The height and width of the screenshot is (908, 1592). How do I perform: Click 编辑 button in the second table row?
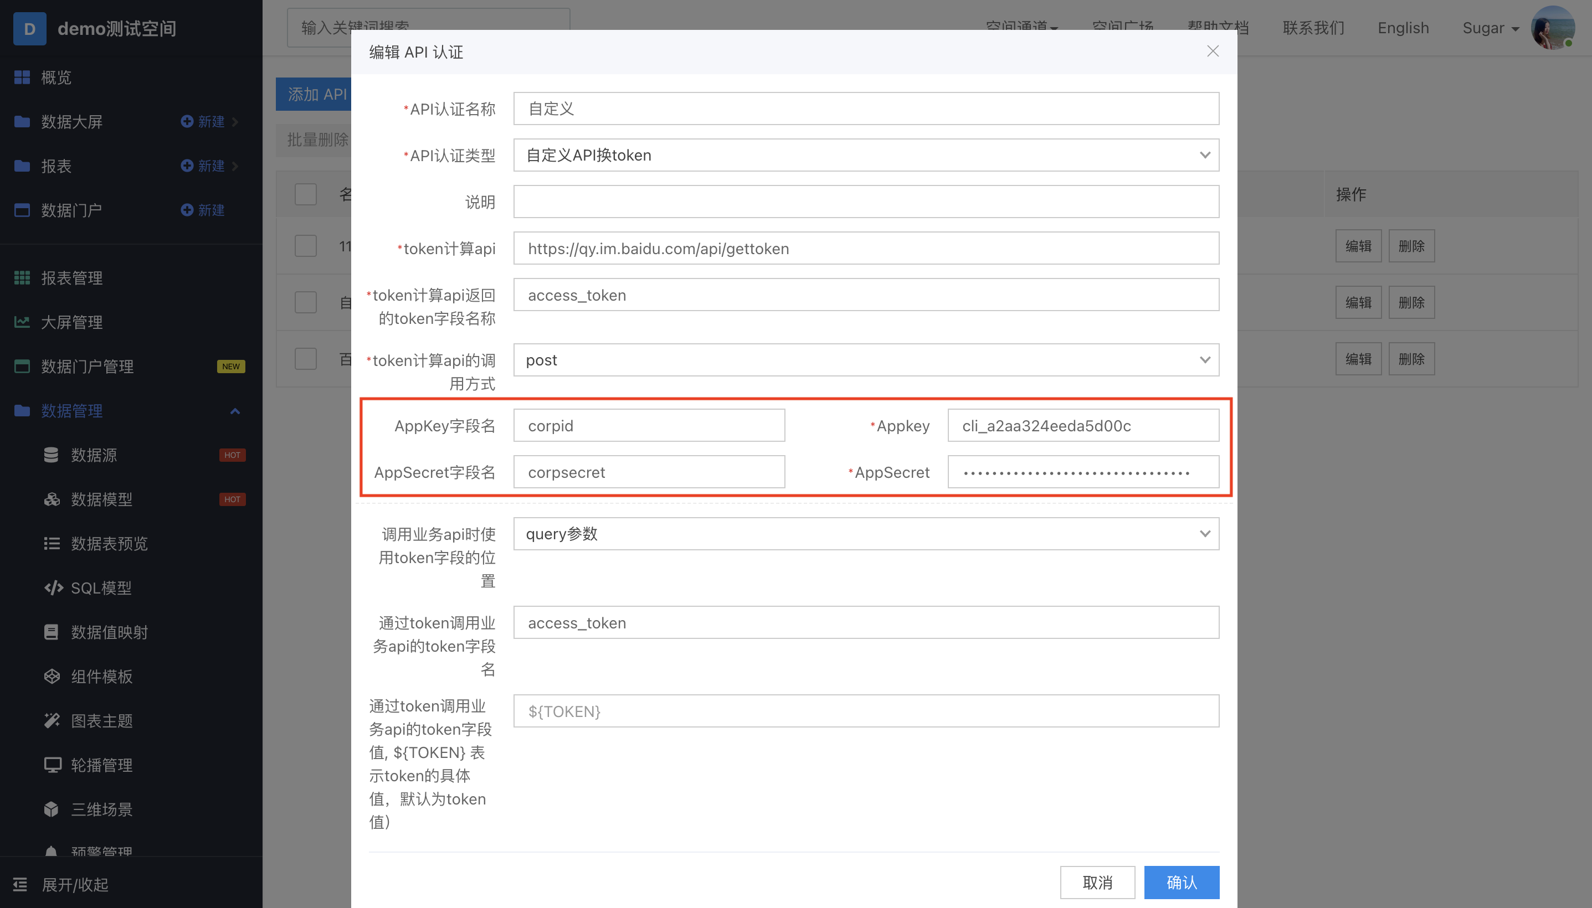click(1358, 302)
